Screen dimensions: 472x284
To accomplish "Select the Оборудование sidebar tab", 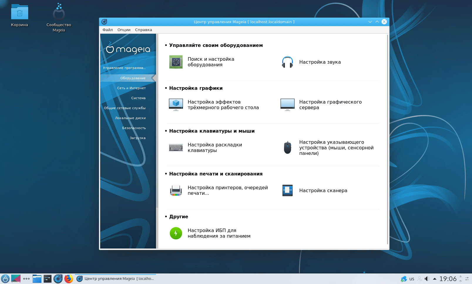I will click(128, 78).
